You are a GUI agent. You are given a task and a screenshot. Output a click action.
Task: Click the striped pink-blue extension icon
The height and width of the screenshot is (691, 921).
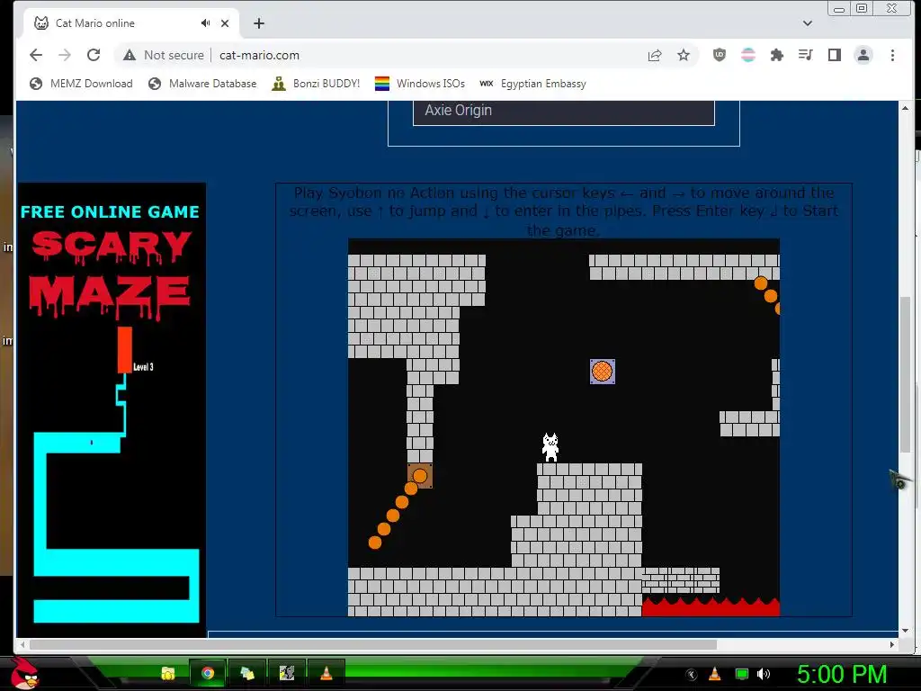[x=747, y=55]
